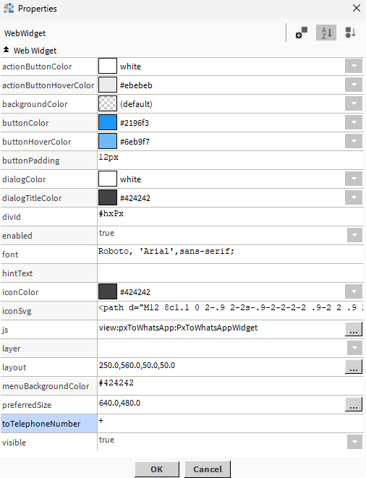Screen dimensions: 366x478
Task: Click the blue #2196f3 buttonColor swatch
Action: (108, 122)
